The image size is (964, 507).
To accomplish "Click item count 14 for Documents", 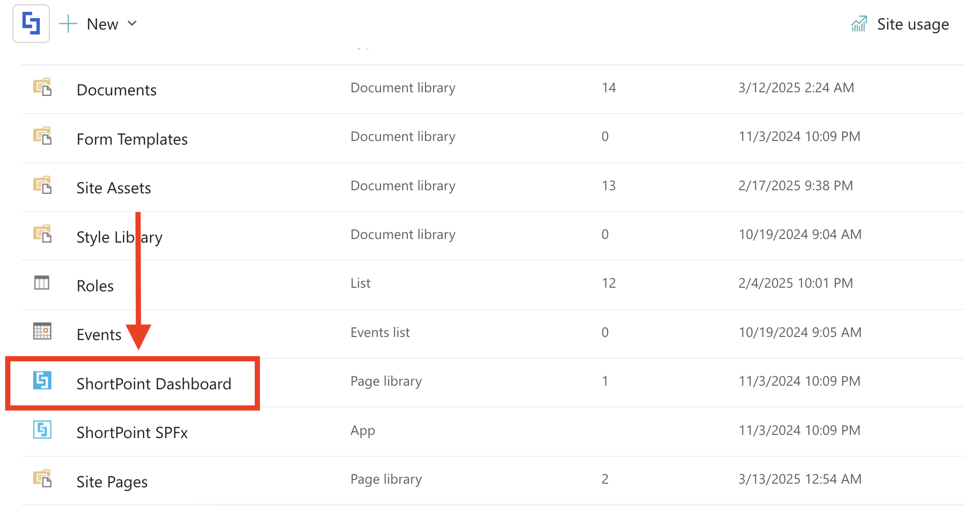I will (x=609, y=88).
